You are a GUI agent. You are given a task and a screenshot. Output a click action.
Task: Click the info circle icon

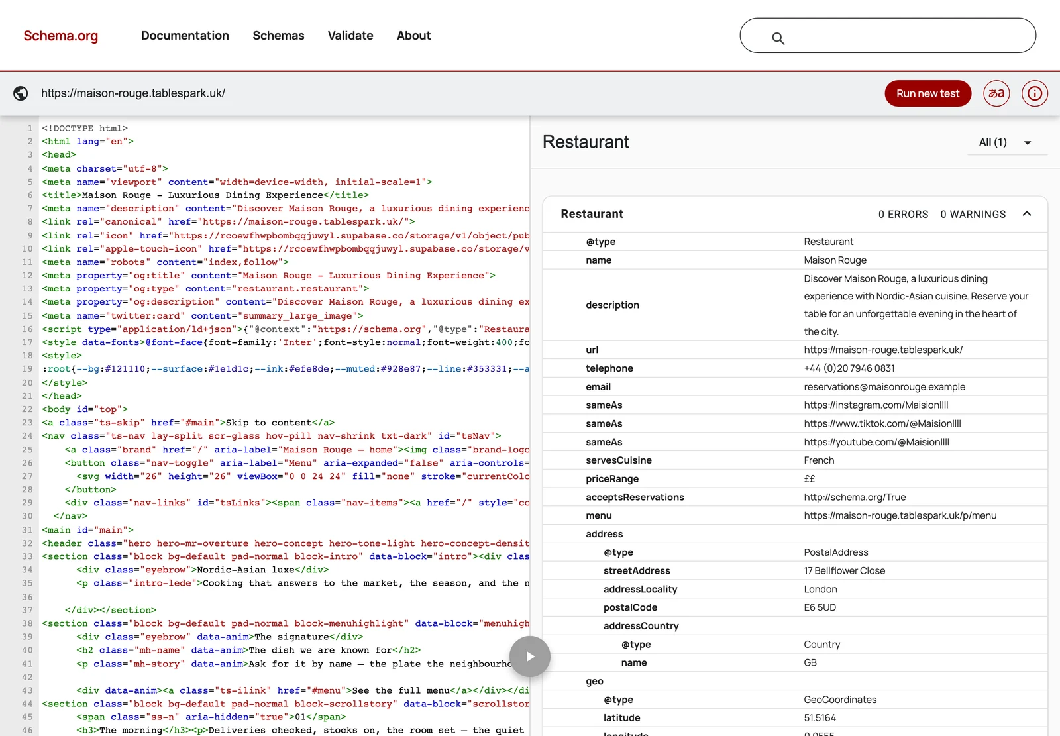[1035, 93]
